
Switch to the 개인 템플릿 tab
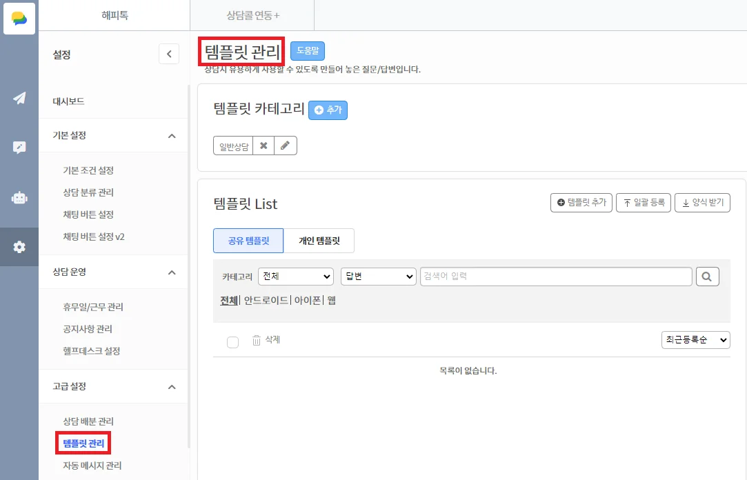319,241
